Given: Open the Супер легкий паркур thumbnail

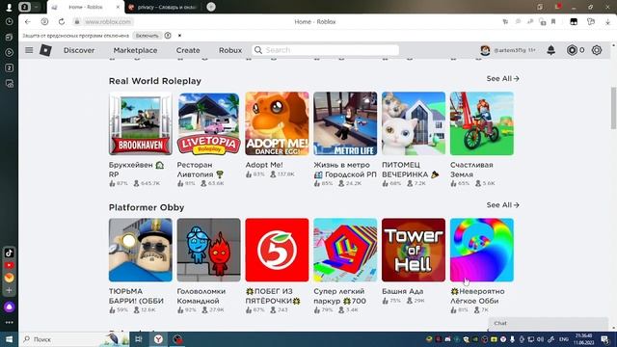Looking at the screenshot, I should click(x=345, y=251).
